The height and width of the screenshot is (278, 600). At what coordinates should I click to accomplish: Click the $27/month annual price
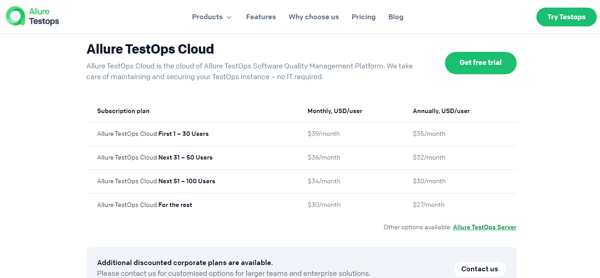(428, 205)
